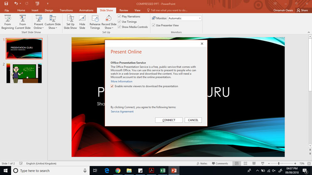Click the CANCEL button
The height and width of the screenshot is (175, 312).
click(193, 120)
